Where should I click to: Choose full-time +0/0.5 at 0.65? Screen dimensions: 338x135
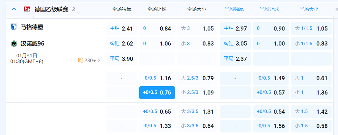[157, 112]
